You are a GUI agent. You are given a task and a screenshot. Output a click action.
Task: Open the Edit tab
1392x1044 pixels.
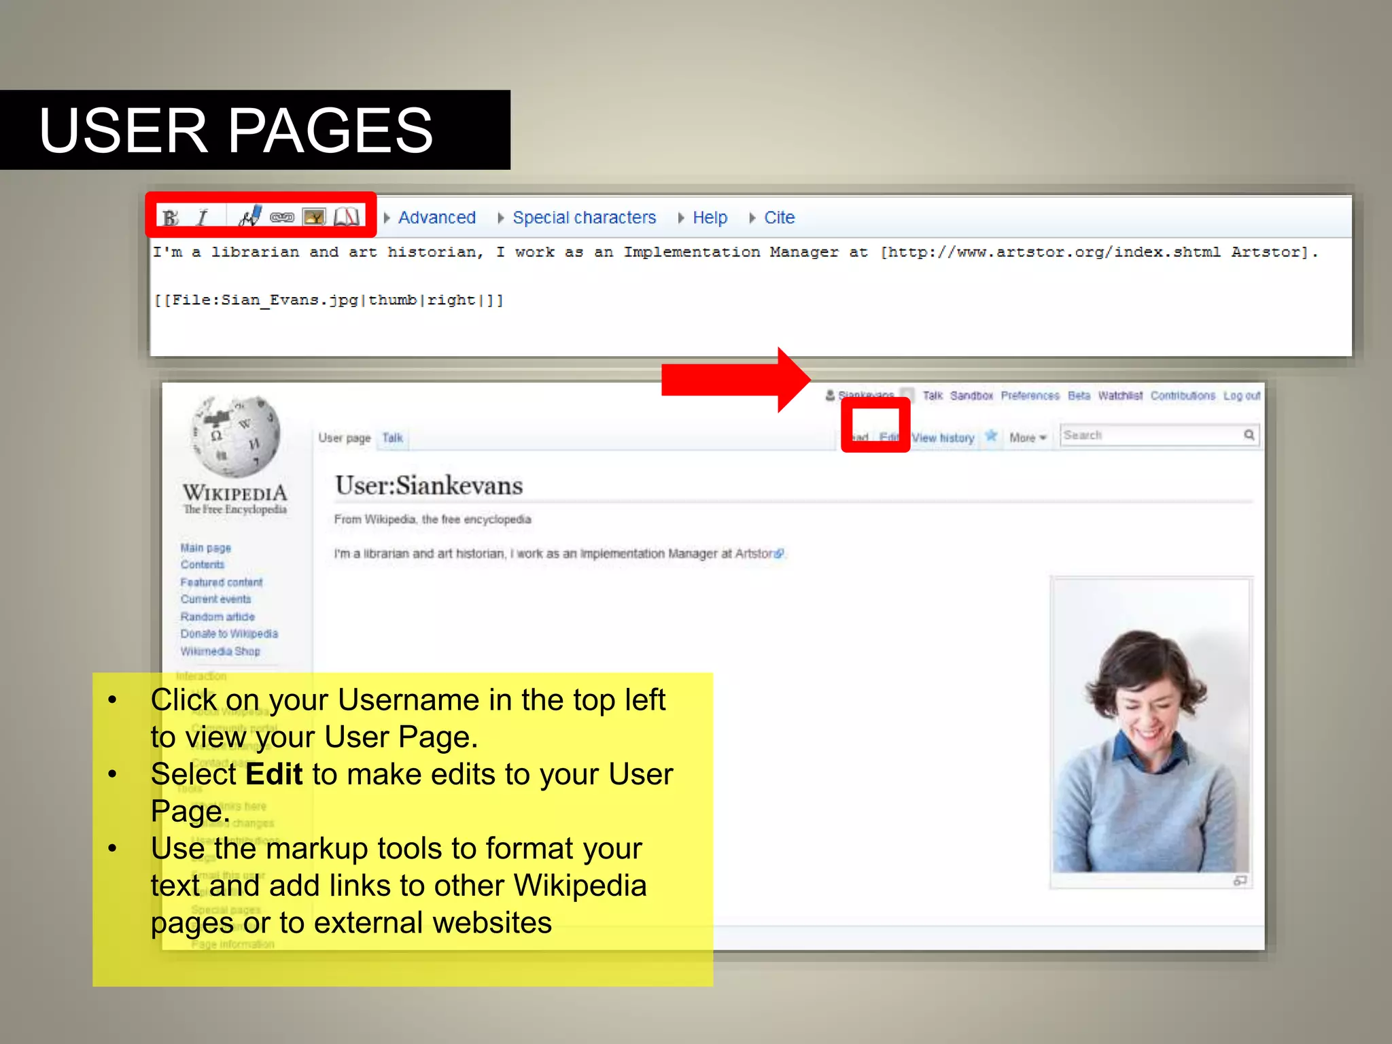click(x=889, y=437)
